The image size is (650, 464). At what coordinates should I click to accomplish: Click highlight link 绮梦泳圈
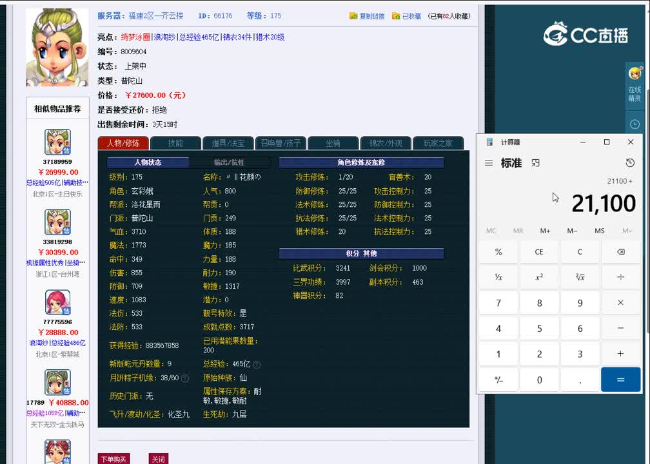[135, 37]
